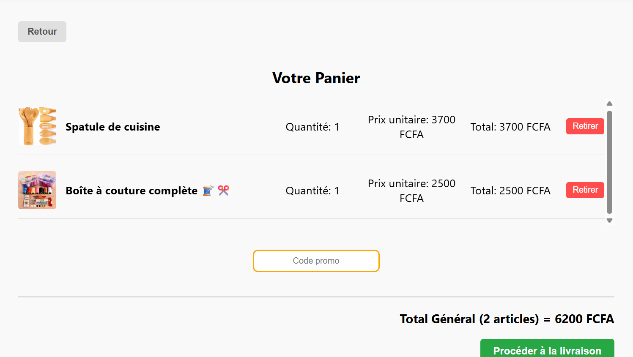Viewport: 633px width, 357px height.
Task: Click the Total Général 6200 FCFA summary
Action: coord(507,319)
